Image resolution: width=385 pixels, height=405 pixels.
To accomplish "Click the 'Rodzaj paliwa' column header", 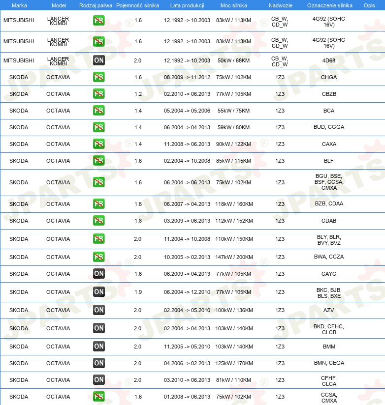I will point(96,5).
